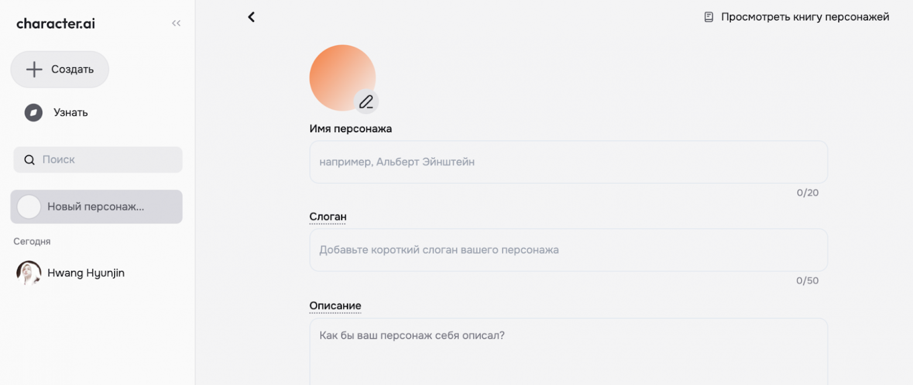Open Hwang Hyunjin's avatar thumbnail
The height and width of the screenshot is (385, 913).
coord(28,273)
